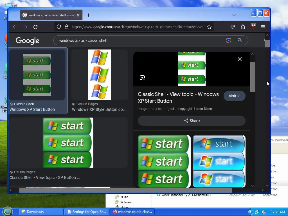Screen dimensions: 288x216
Task: Close the image preview panel
Action: pyautogui.click(x=240, y=59)
